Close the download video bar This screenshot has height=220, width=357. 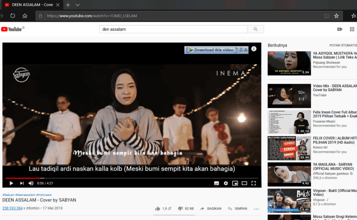click(246, 49)
